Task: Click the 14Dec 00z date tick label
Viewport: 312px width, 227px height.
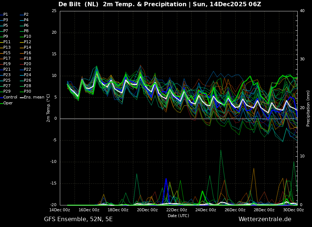Action: (x=60, y=210)
